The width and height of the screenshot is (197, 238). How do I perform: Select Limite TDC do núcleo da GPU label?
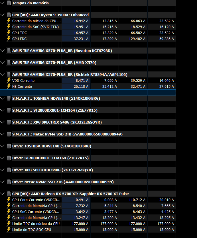point(36,224)
